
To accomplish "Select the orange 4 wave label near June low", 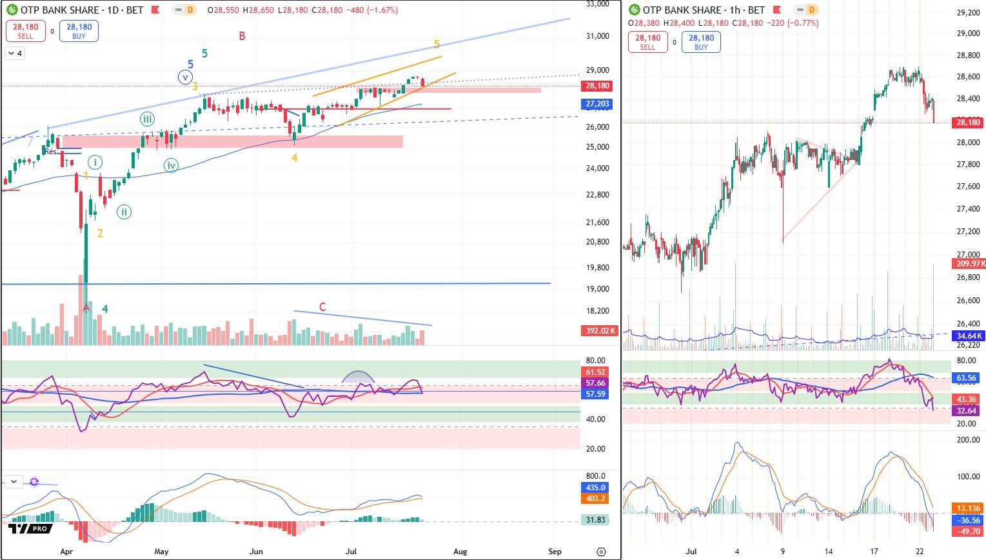I will click(x=294, y=157).
